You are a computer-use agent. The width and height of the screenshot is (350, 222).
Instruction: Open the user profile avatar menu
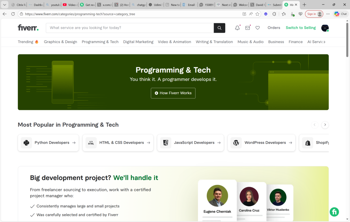(325, 28)
